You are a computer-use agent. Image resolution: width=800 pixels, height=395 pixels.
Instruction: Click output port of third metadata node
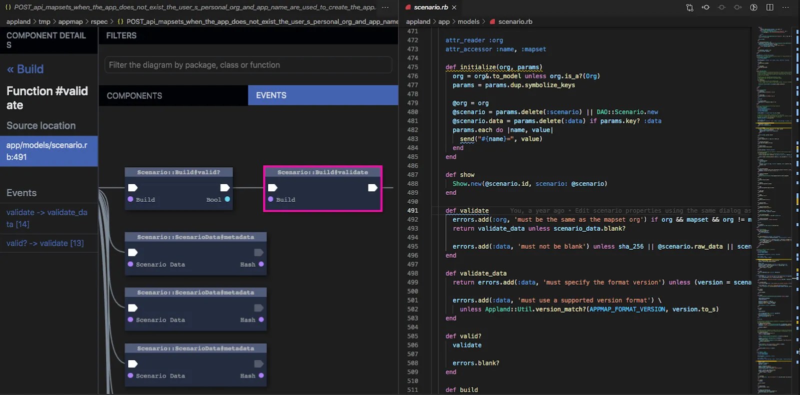click(x=258, y=364)
